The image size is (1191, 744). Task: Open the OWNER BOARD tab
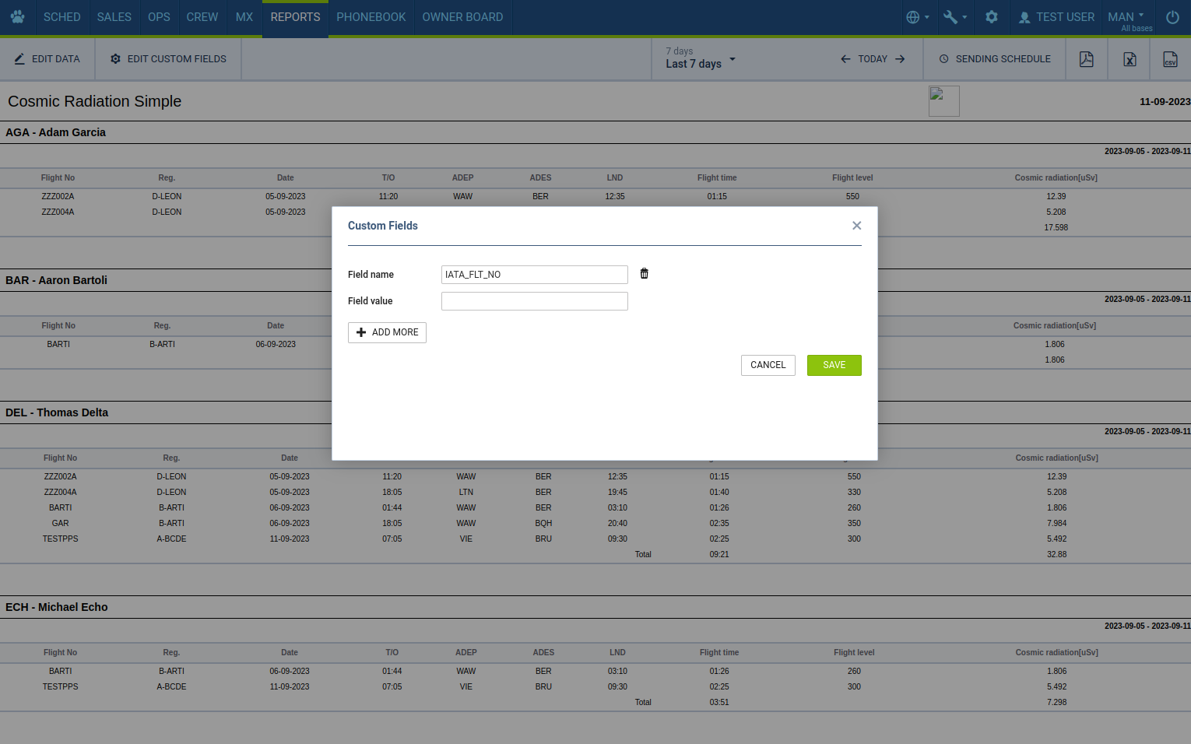(x=462, y=17)
